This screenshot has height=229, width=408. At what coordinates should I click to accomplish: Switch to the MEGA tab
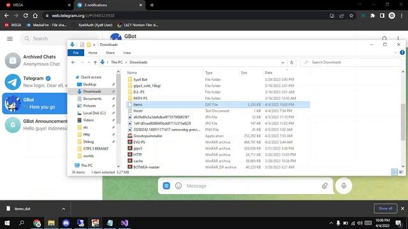[x=36, y=5]
